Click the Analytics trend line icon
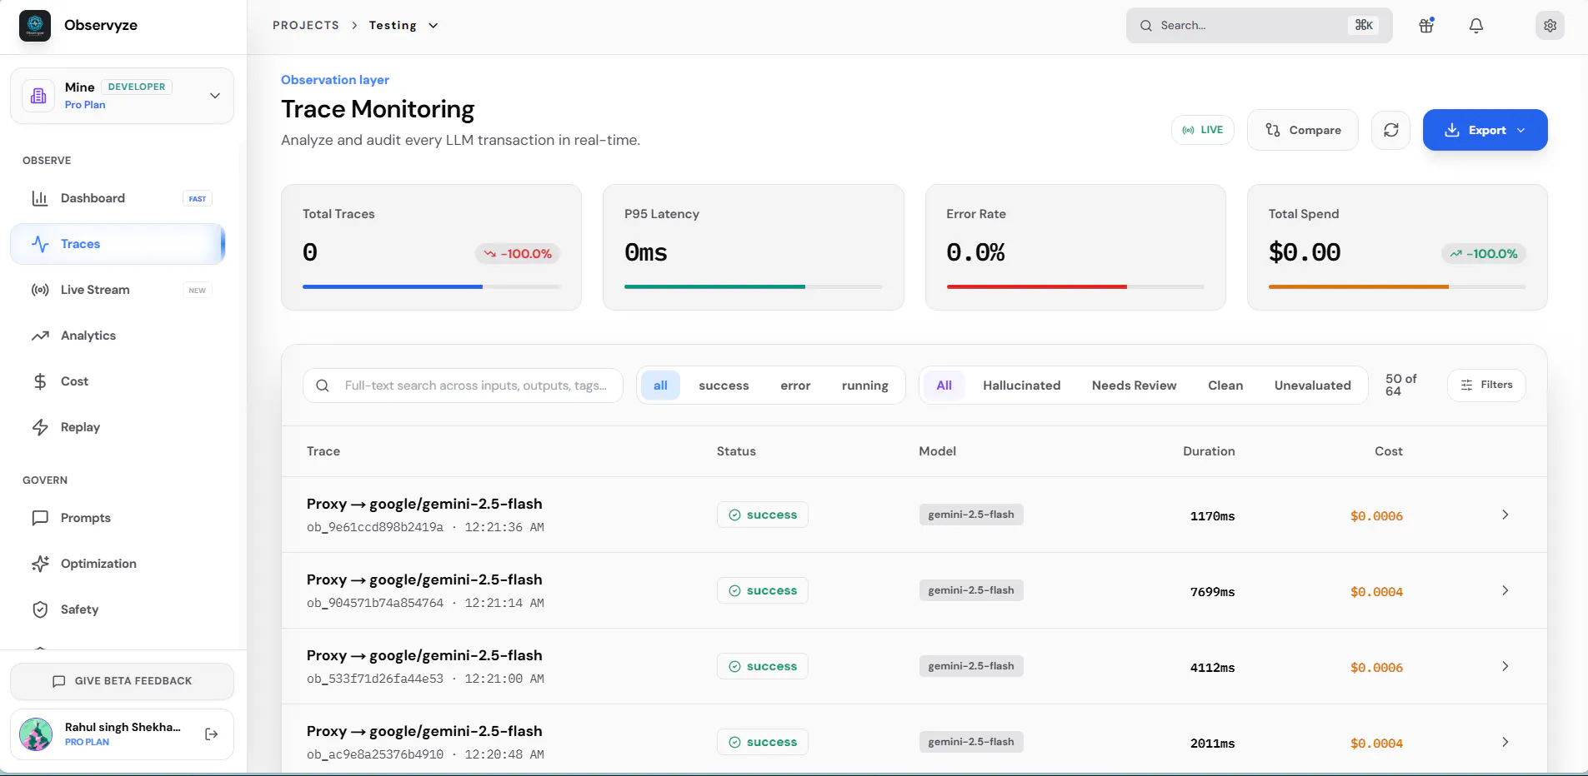Image resolution: width=1588 pixels, height=776 pixels. coord(40,336)
